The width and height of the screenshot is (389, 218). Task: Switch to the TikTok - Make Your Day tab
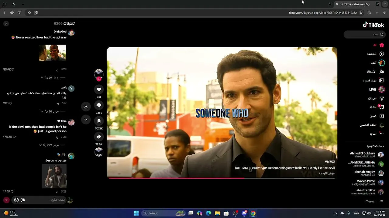(357, 4)
